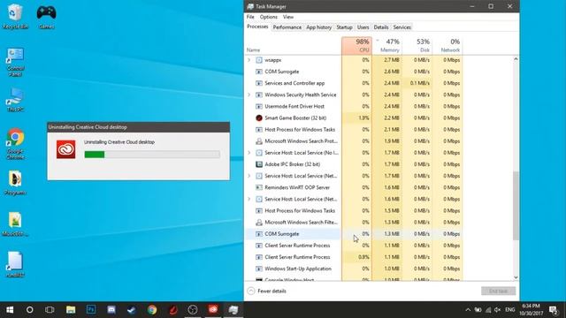Sort processes by the Memory column

387,46
